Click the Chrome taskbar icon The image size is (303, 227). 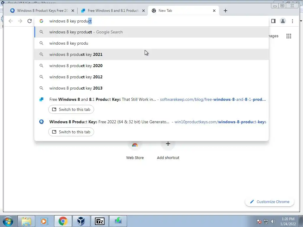tap(63, 221)
